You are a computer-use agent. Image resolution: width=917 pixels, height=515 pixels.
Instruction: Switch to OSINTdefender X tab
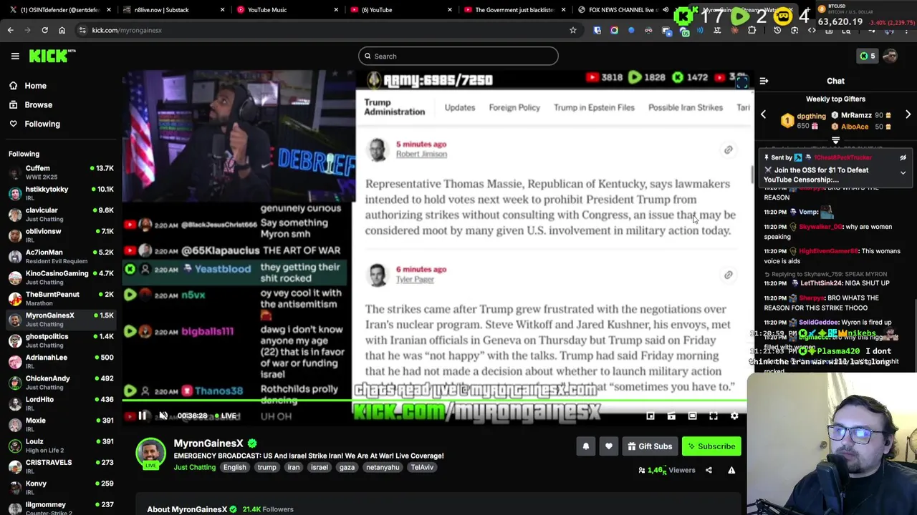click(60, 10)
